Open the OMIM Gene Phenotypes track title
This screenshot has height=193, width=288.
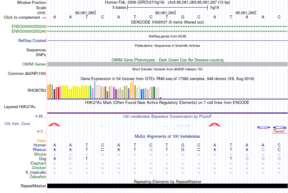coord(168,60)
